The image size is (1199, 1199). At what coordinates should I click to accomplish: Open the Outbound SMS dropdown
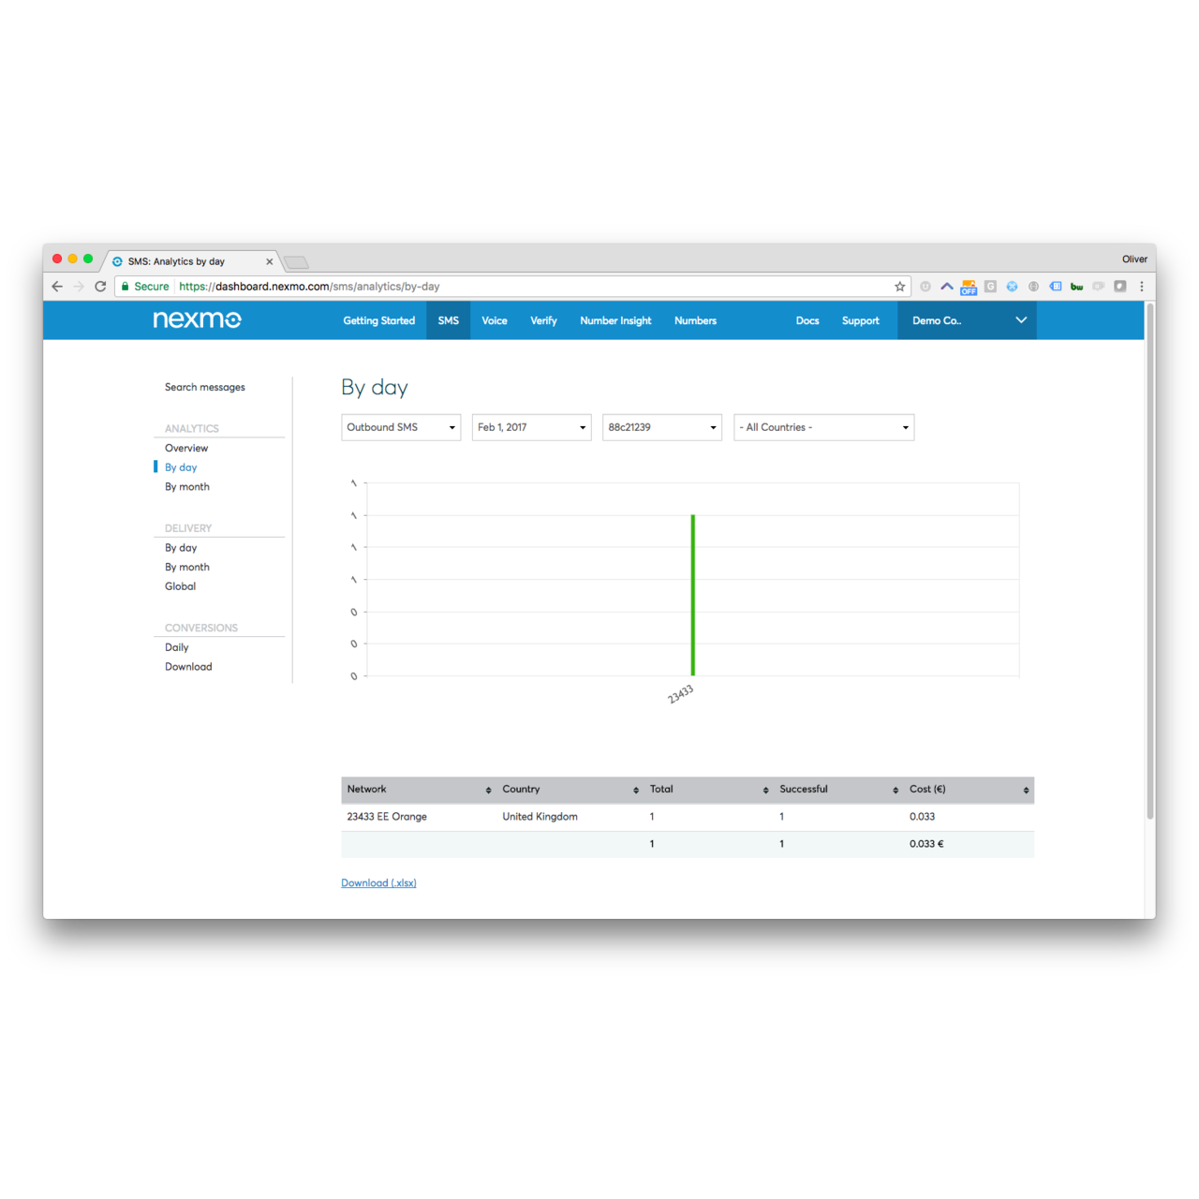(401, 428)
